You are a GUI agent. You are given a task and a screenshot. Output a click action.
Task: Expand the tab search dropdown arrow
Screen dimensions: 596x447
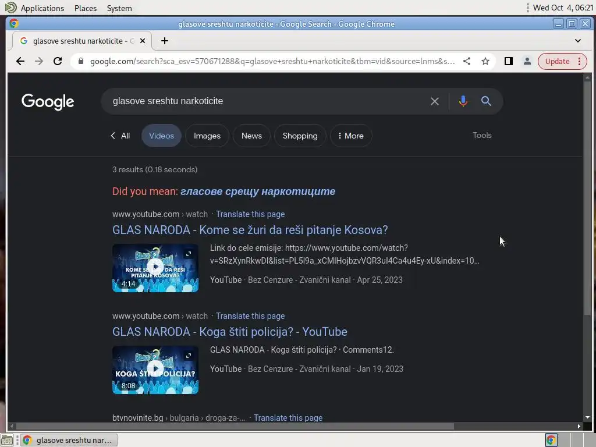pos(578,41)
